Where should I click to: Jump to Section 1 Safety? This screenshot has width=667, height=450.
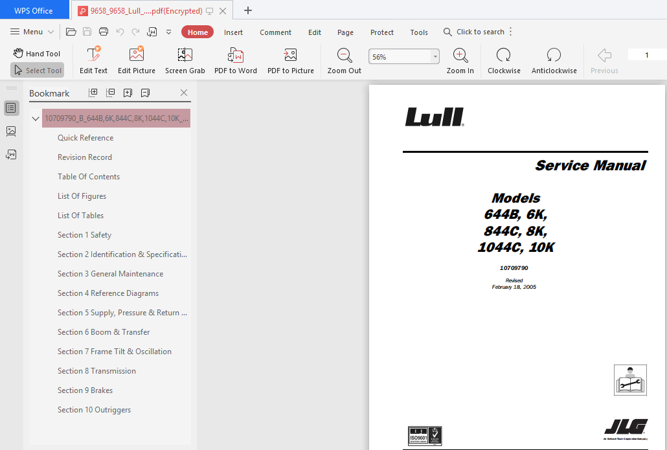click(x=84, y=235)
